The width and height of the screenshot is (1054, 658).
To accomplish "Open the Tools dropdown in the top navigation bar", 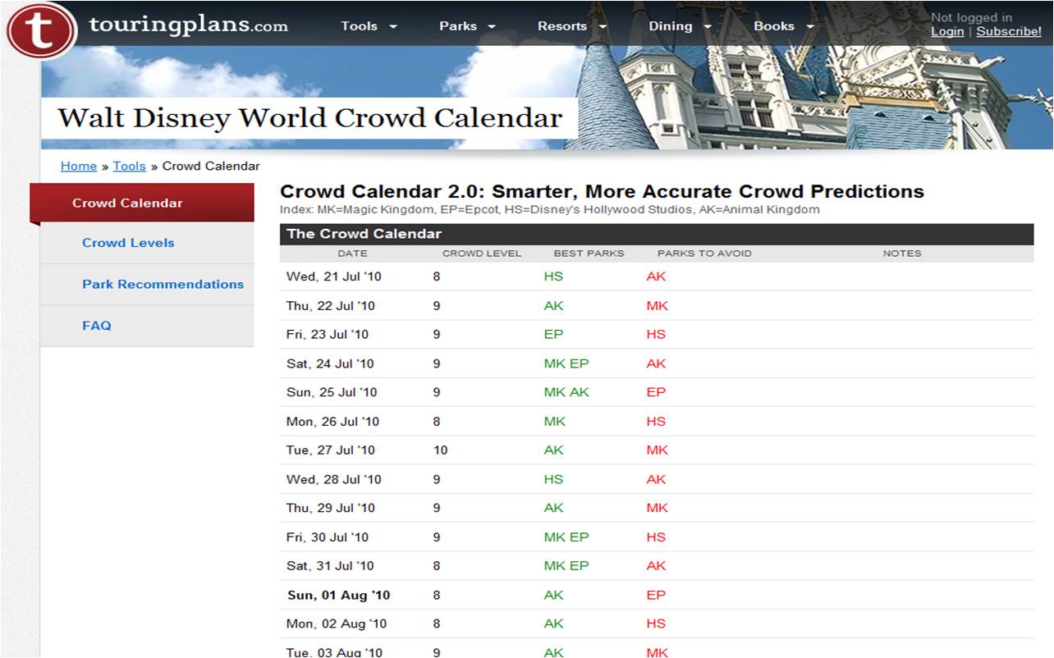I will (x=369, y=26).
